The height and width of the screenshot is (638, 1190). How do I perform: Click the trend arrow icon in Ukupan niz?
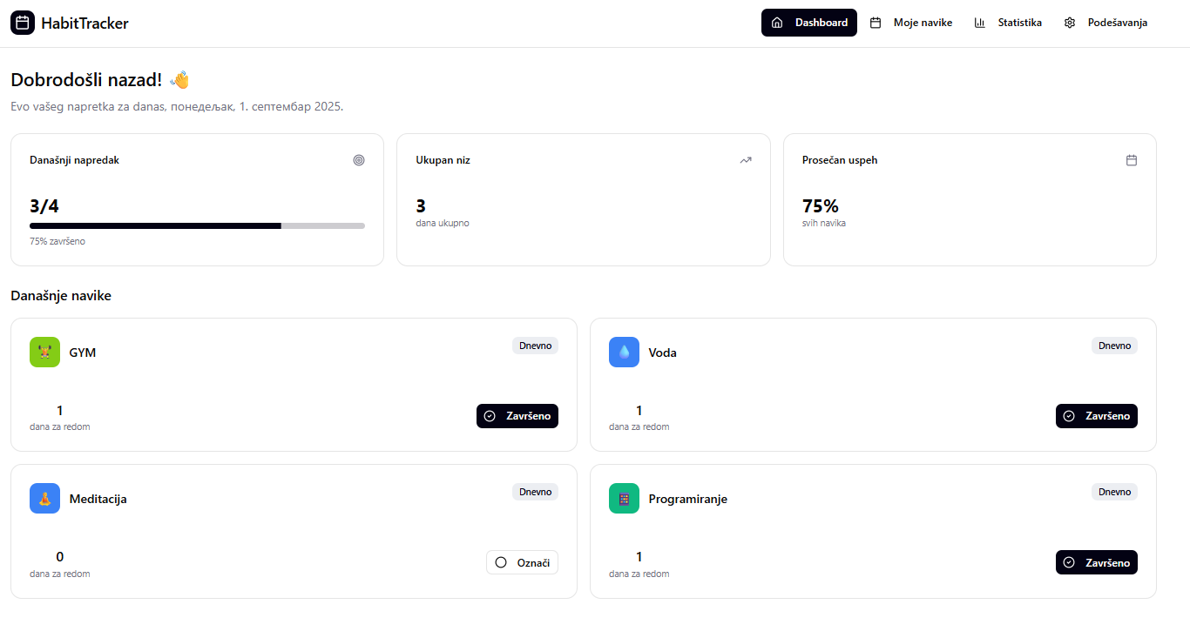(746, 160)
